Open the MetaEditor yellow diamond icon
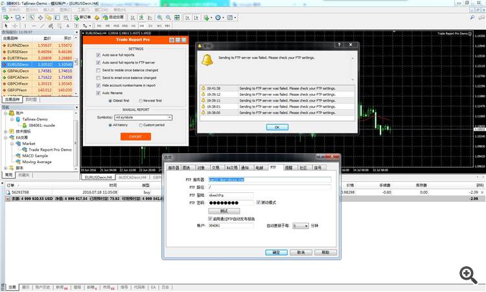This screenshot has width=486, height=292. click(x=97, y=17)
